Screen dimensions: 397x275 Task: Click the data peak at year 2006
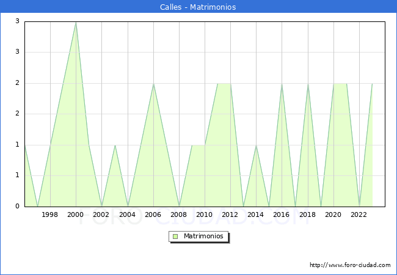(153, 84)
